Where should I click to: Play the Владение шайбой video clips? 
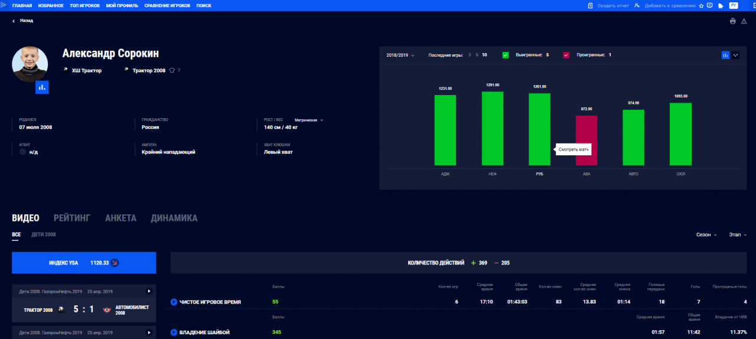coord(174,333)
